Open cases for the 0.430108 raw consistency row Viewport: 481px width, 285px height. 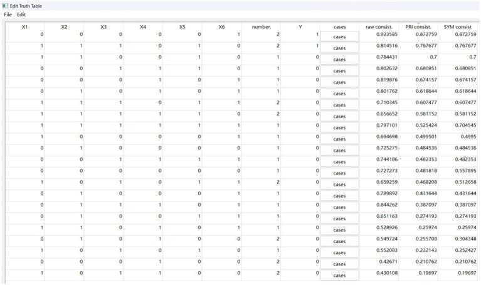click(x=339, y=276)
